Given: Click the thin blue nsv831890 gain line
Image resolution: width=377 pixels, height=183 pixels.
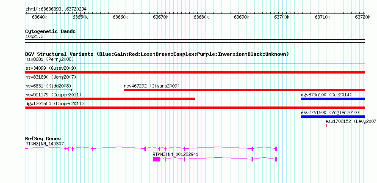Looking at the screenshot, I should point(195,81).
